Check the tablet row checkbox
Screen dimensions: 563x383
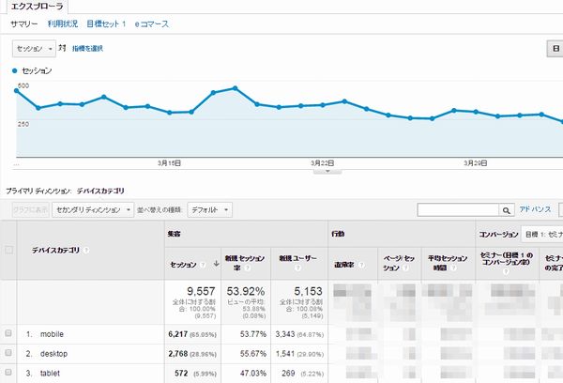click(8, 373)
